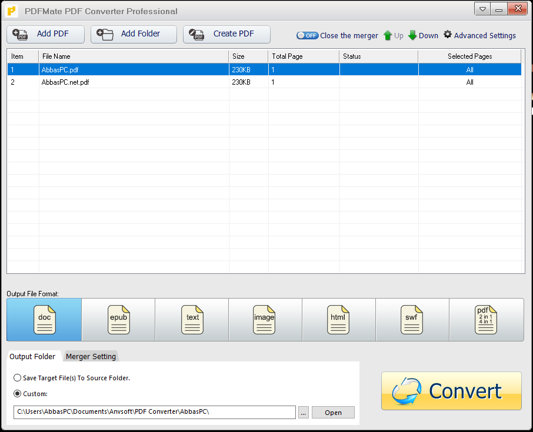Select doc output format
This screenshot has height=432, width=533.
[x=44, y=320]
